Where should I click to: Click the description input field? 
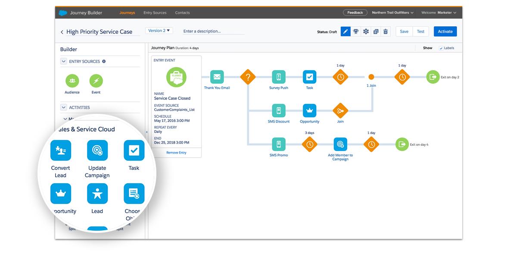click(x=213, y=31)
